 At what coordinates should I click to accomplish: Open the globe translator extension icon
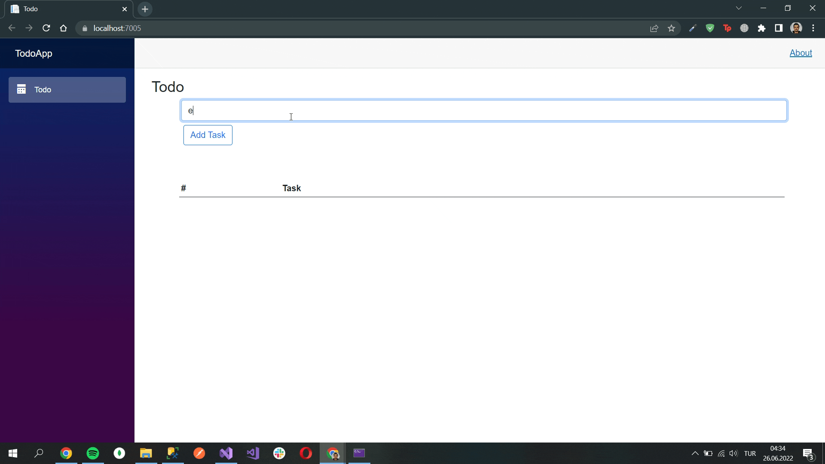[745, 28]
